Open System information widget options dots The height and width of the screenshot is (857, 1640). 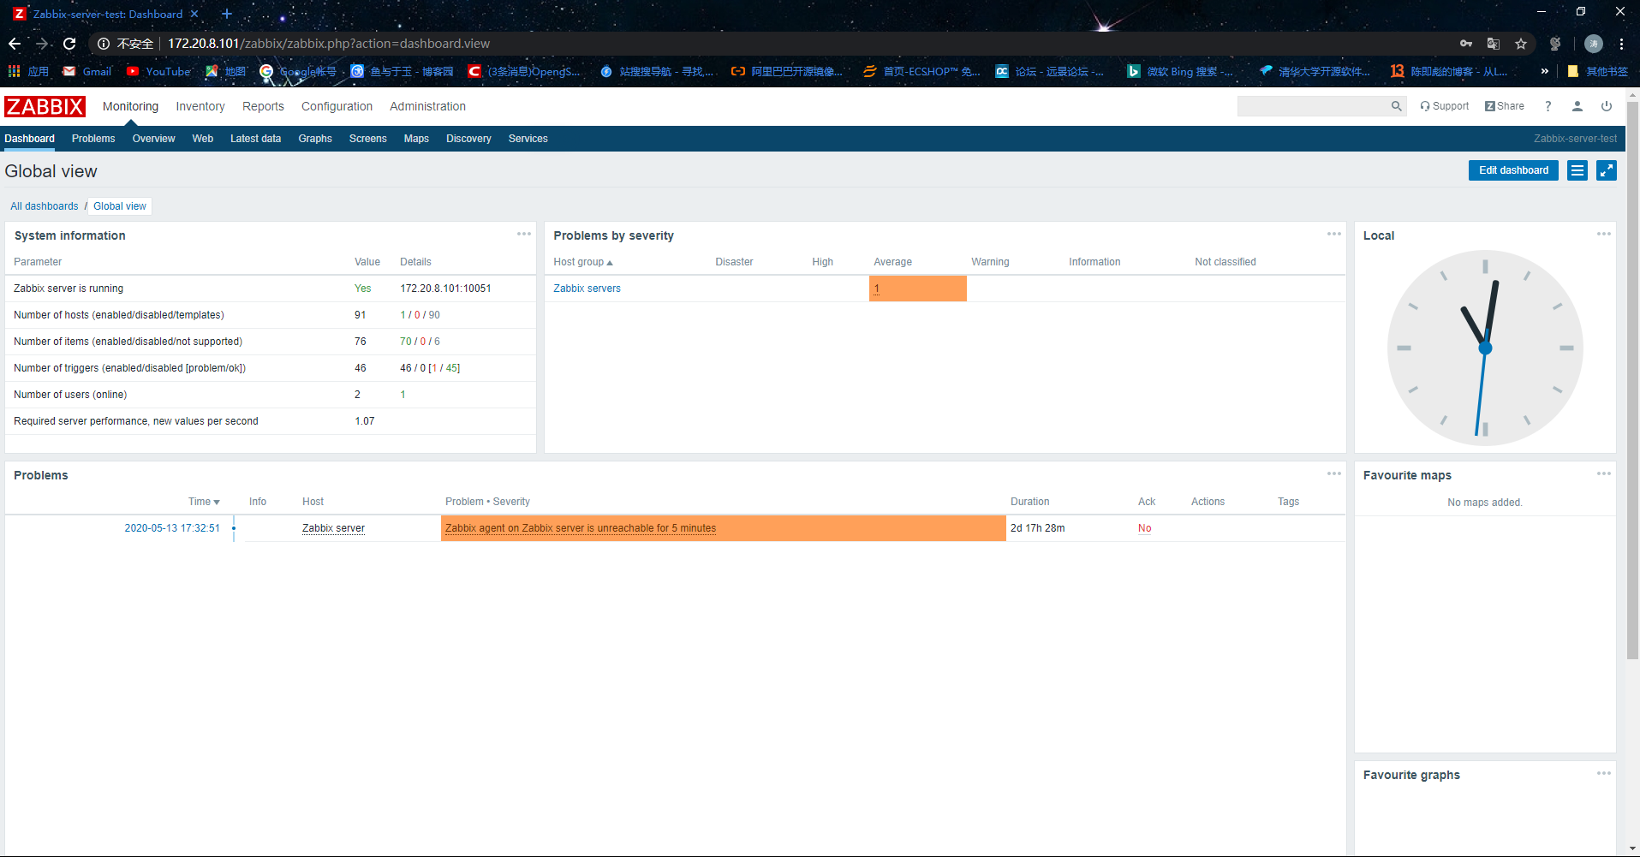coord(524,234)
